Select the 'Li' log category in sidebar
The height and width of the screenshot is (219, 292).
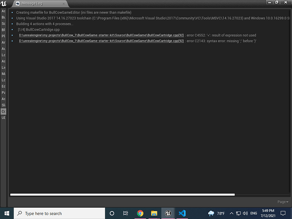(x=4, y=67)
